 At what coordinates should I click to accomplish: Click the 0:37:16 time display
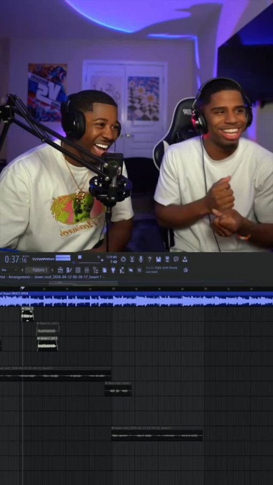(x=15, y=259)
